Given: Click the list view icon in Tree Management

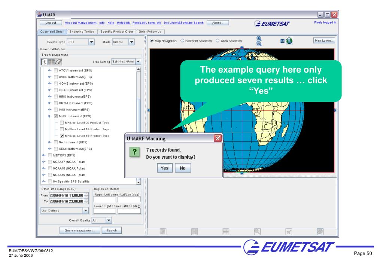Looking at the screenshot, I should 51,62.
